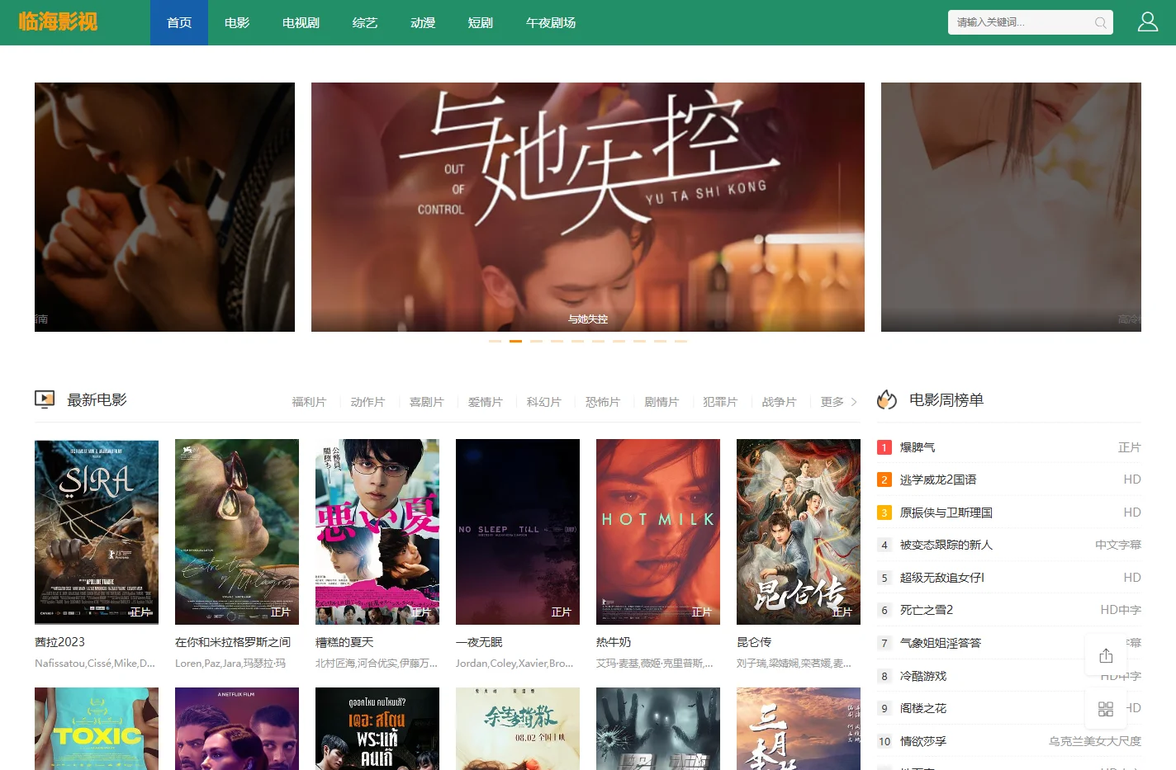The width and height of the screenshot is (1176, 770).
Task: Filter by 战争片 category
Action: pyautogui.click(x=779, y=402)
